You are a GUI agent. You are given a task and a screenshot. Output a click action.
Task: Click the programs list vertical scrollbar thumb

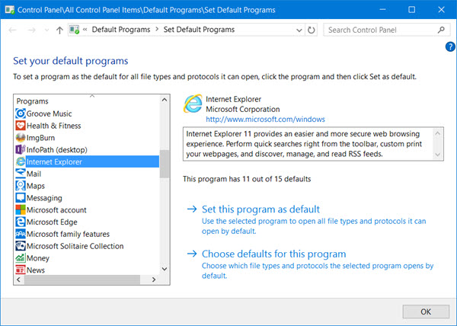(165, 164)
